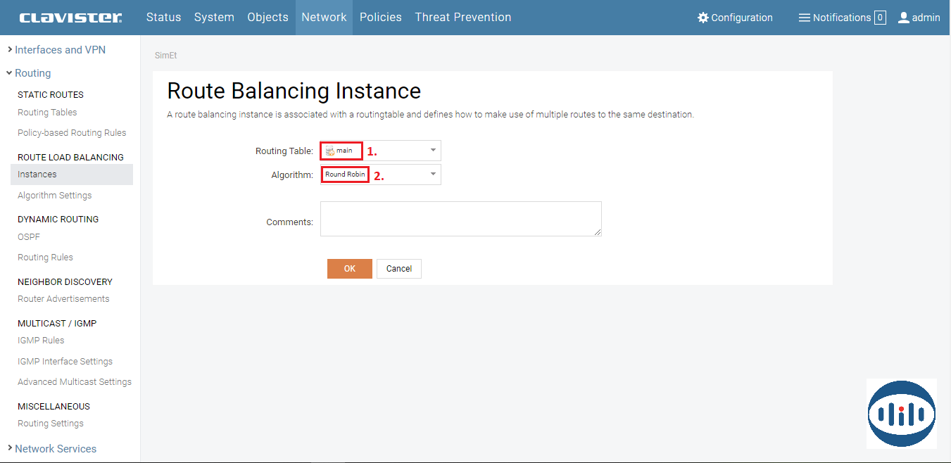Click in the Comments text area
This screenshot has width=951, height=463.
click(460, 219)
